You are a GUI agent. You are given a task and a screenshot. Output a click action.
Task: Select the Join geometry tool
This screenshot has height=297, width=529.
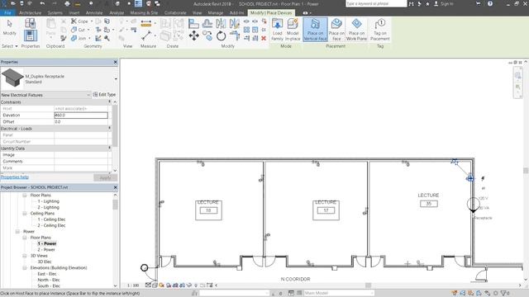click(79, 39)
